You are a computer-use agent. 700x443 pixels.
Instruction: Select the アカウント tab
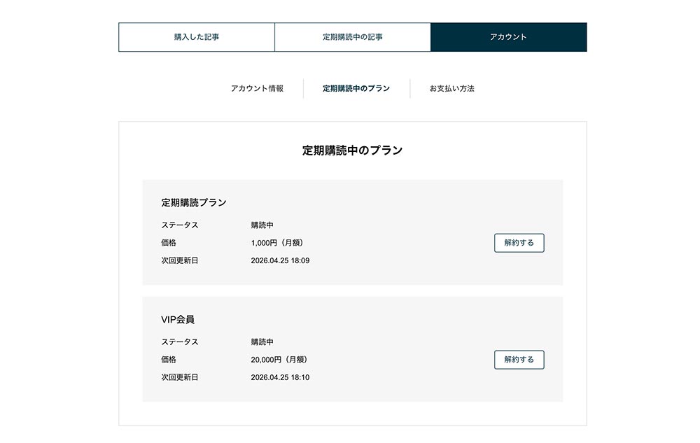click(x=508, y=37)
